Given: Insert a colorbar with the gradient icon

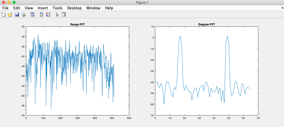Looking at the screenshot, I should tap(41, 15).
